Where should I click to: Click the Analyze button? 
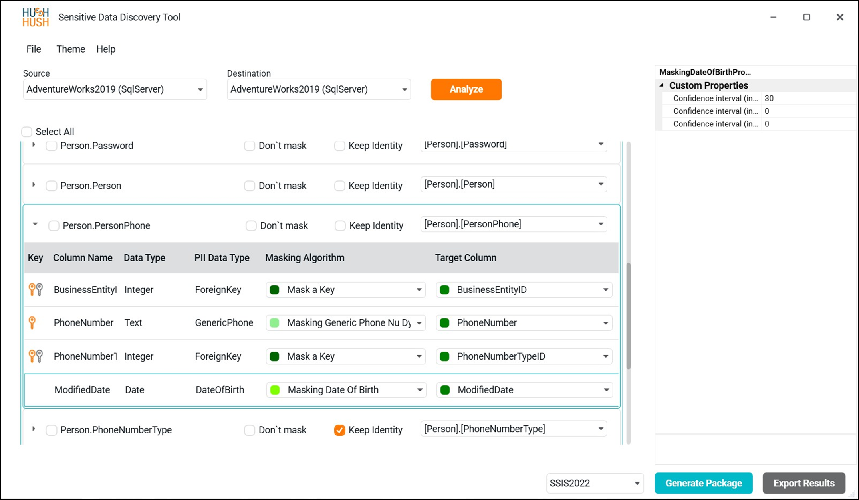click(466, 89)
